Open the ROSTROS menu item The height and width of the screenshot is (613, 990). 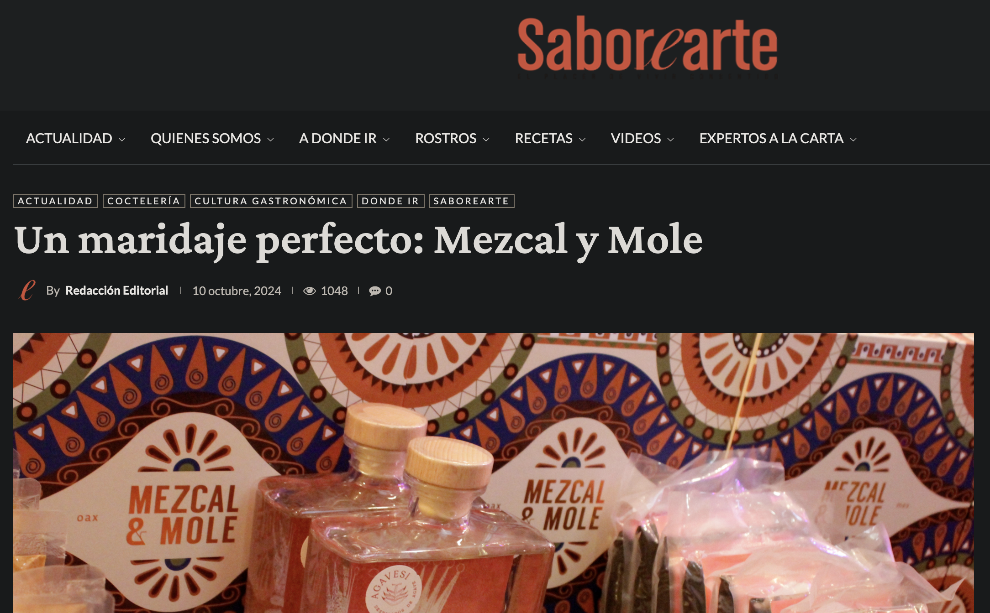(446, 138)
